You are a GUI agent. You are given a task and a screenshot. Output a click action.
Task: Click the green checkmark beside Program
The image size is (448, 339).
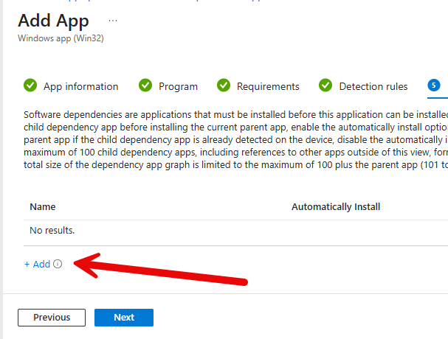click(x=145, y=85)
